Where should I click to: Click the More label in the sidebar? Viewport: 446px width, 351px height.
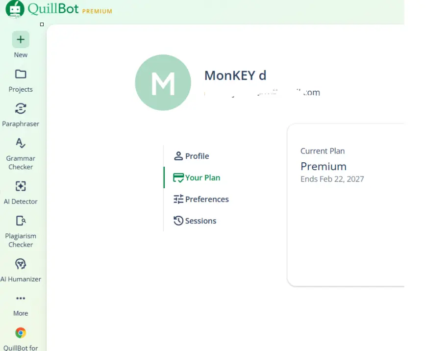coord(21,313)
